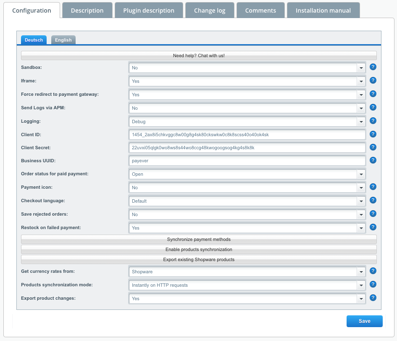Open the Plugin description tab
The image size is (397, 341).
[149, 11]
